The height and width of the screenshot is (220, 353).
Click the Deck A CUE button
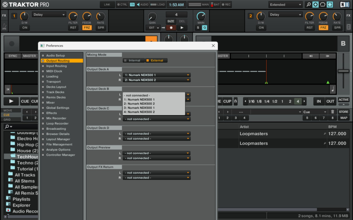click(x=25, y=101)
